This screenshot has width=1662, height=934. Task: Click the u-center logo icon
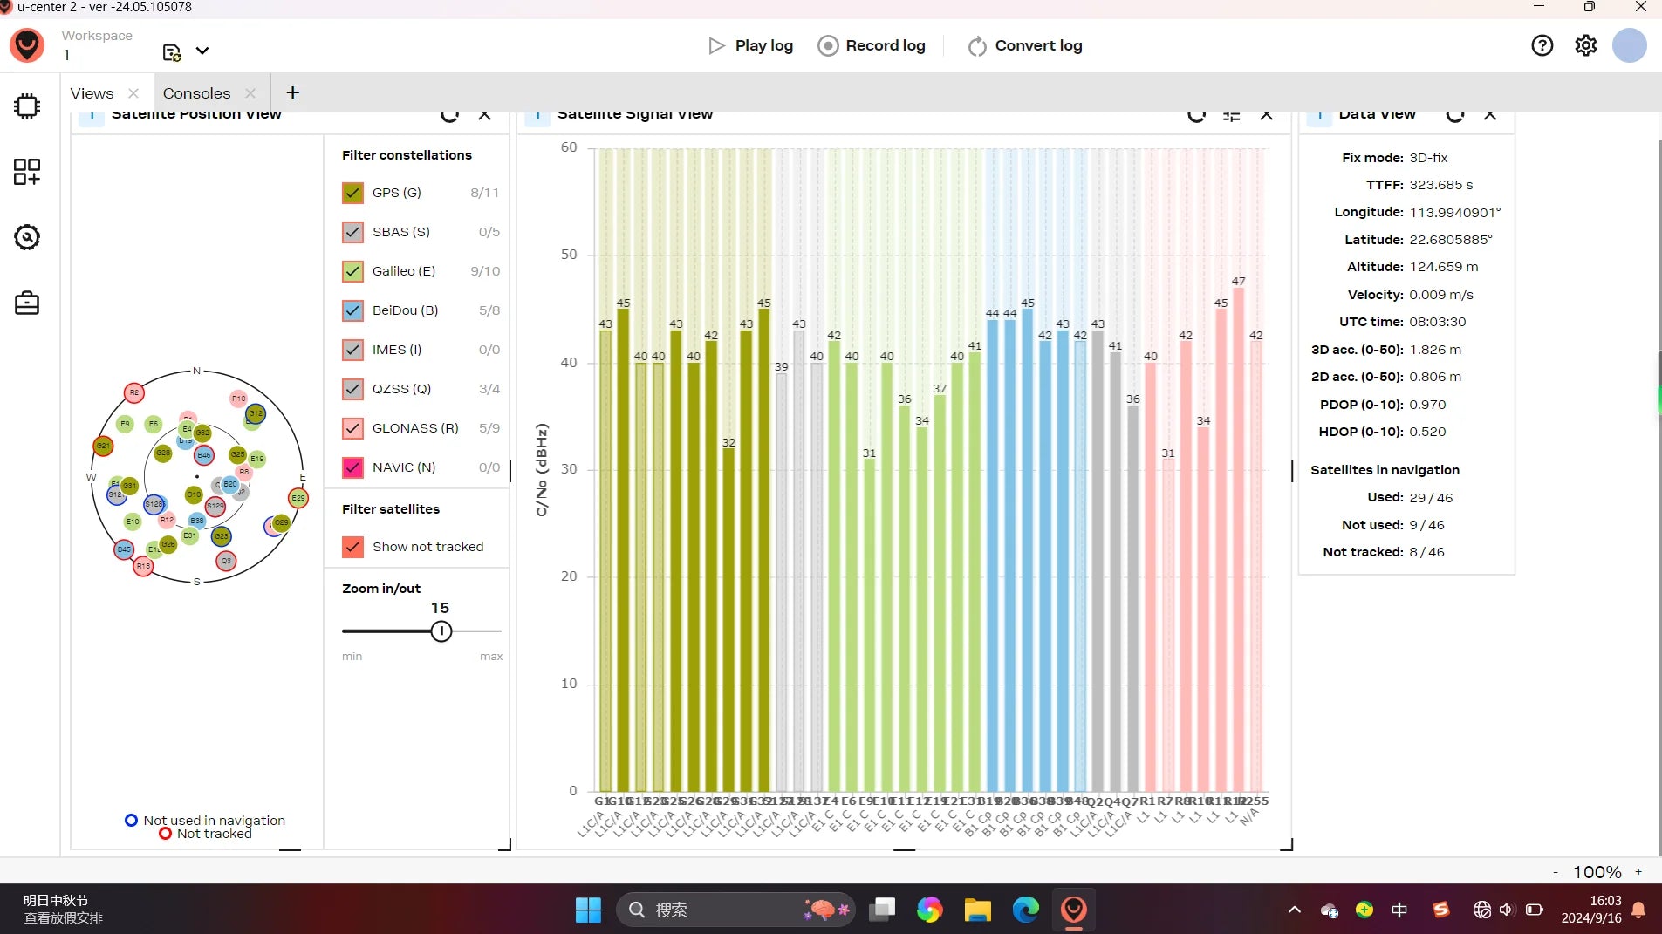point(27,45)
